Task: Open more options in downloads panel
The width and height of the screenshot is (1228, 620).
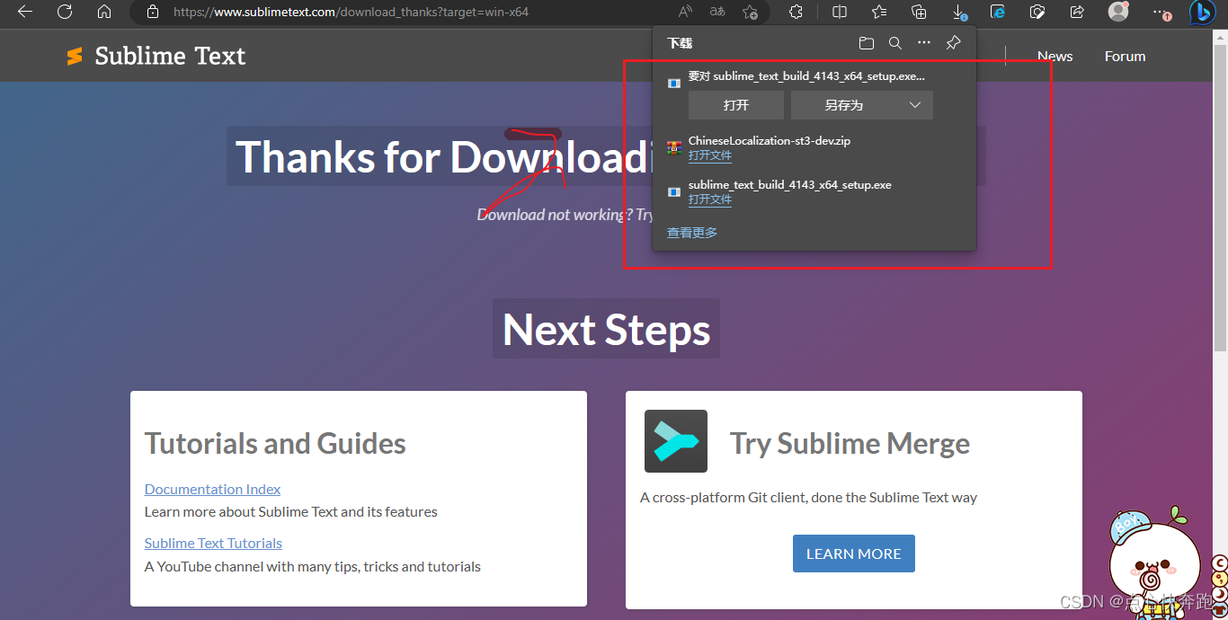Action: click(924, 43)
